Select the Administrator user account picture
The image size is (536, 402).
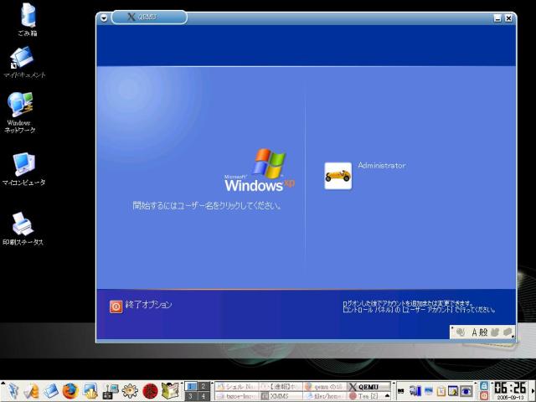(x=338, y=176)
